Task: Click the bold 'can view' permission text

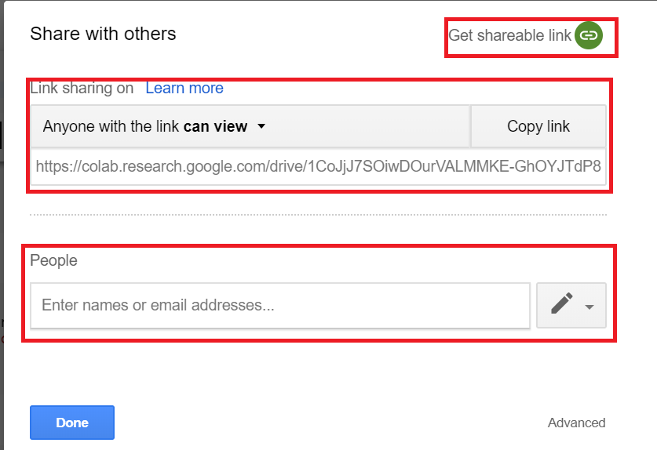Action: click(x=215, y=126)
